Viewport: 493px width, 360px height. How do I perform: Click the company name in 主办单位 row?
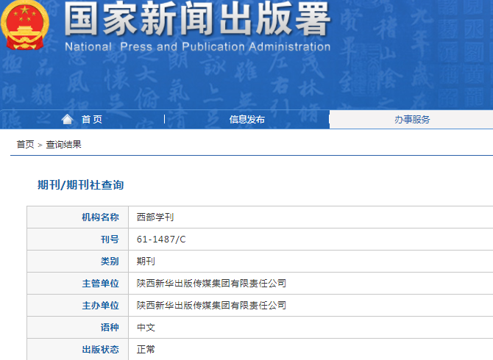tap(211, 306)
